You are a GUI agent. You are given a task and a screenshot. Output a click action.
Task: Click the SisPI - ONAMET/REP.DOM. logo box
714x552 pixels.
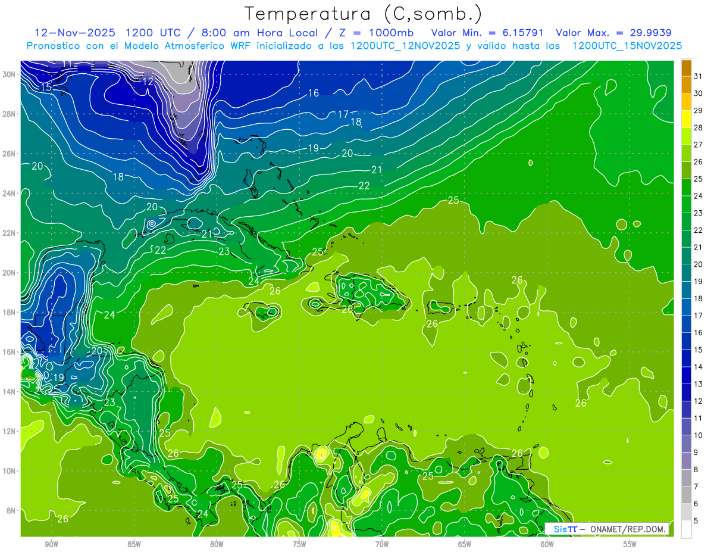[x=607, y=529]
